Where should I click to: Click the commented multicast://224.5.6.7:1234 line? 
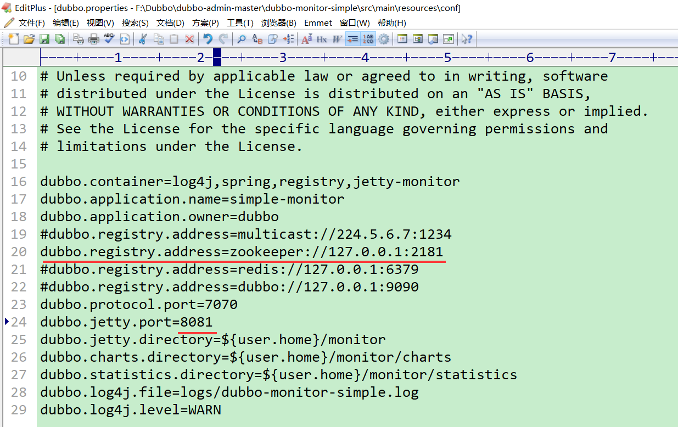(x=246, y=234)
